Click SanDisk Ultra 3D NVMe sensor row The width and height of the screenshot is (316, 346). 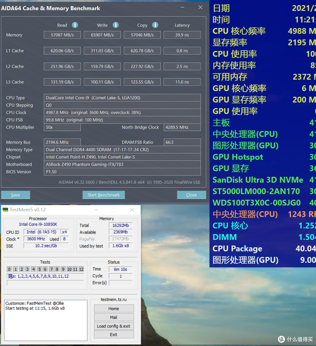(x=264, y=180)
